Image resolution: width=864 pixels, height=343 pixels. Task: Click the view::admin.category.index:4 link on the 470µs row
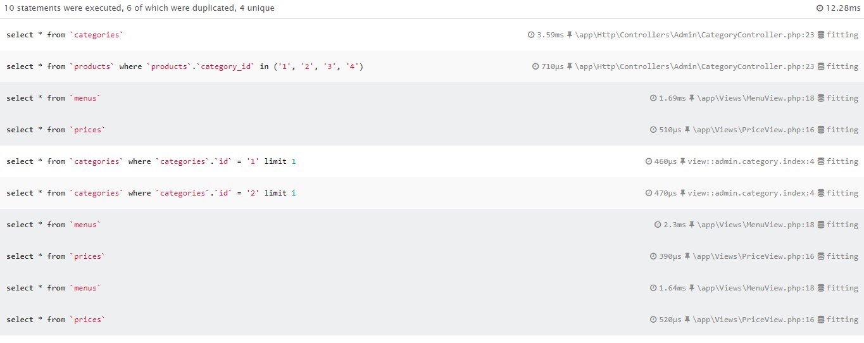(751, 193)
